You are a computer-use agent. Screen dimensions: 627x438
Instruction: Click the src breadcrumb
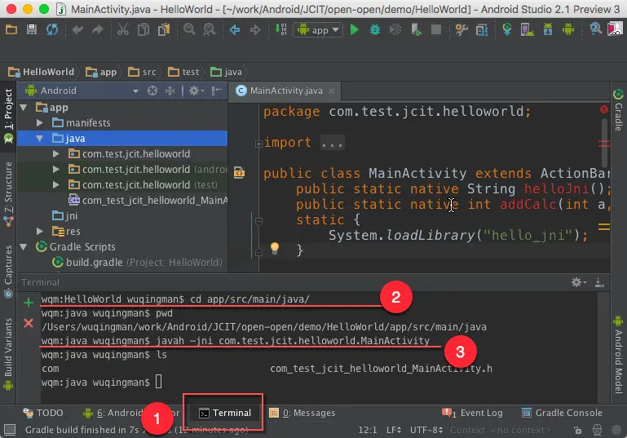coord(142,72)
